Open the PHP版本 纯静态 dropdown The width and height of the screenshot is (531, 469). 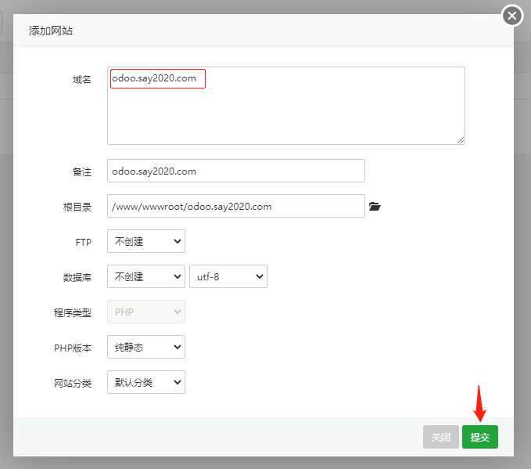(146, 347)
